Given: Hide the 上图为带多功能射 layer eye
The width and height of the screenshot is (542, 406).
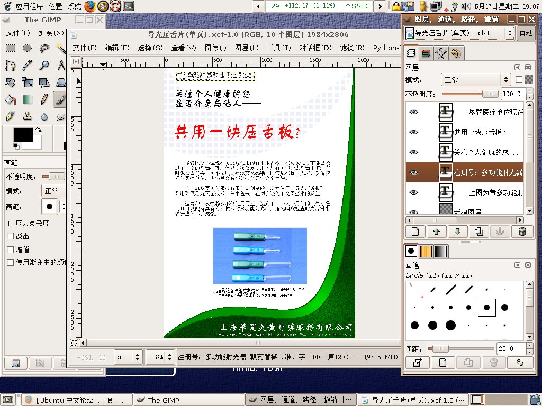Looking at the screenshot, I should 414,192.
